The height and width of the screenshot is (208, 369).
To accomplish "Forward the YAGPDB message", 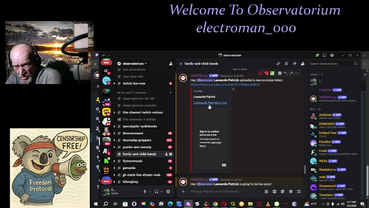I will click(x=291, y=73).
